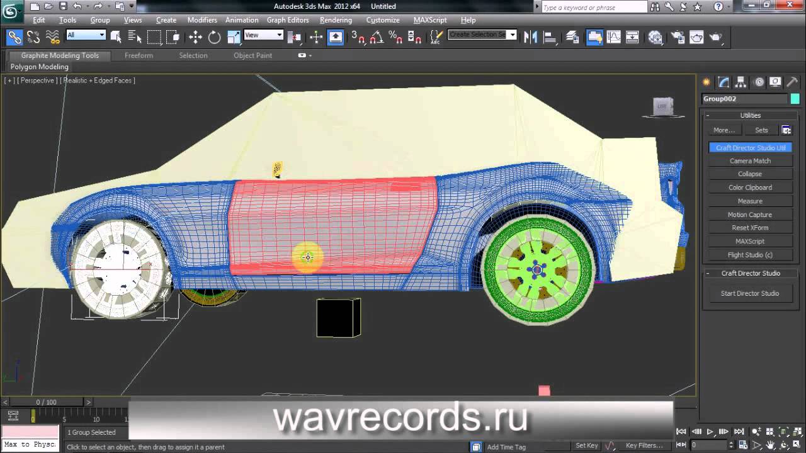Screen dimensions: 806x453
Task: Click Use Pivot Point Center icon
Action: 295,37
